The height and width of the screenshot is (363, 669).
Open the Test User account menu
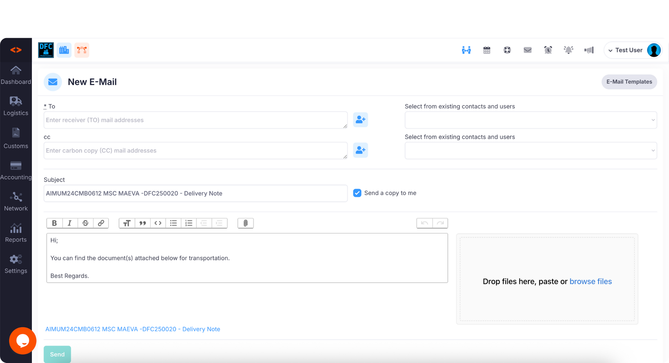633,50
